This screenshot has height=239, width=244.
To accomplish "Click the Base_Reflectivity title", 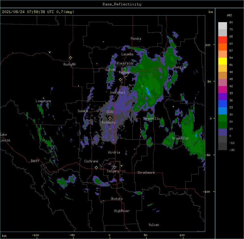I will (x=122, y=4).
